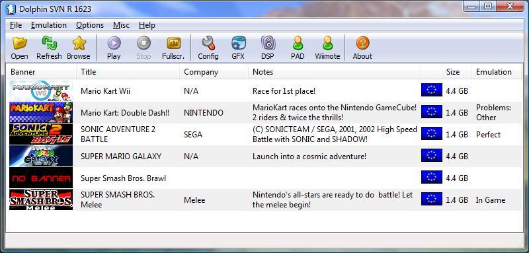Sort list by Company column header
Viewport: 529px width, 253px height.
(214, 72)
